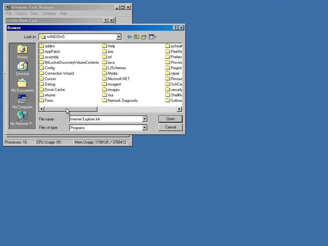This screenshot has height=246, width=328.
Task: Select the Connection Wizard folder
Action: 57,73
